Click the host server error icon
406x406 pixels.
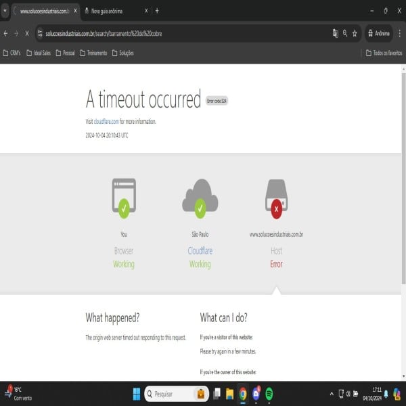point(277,199)
